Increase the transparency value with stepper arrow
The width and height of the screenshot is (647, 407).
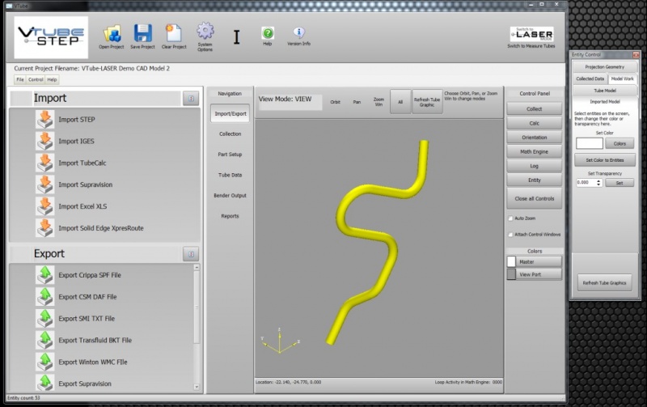point(598,180)
